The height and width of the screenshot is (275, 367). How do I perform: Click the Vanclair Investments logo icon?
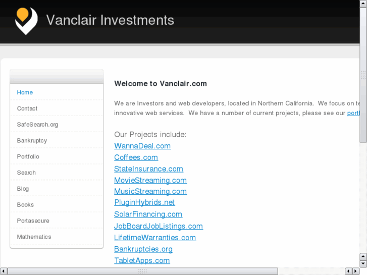pos(26,21)
